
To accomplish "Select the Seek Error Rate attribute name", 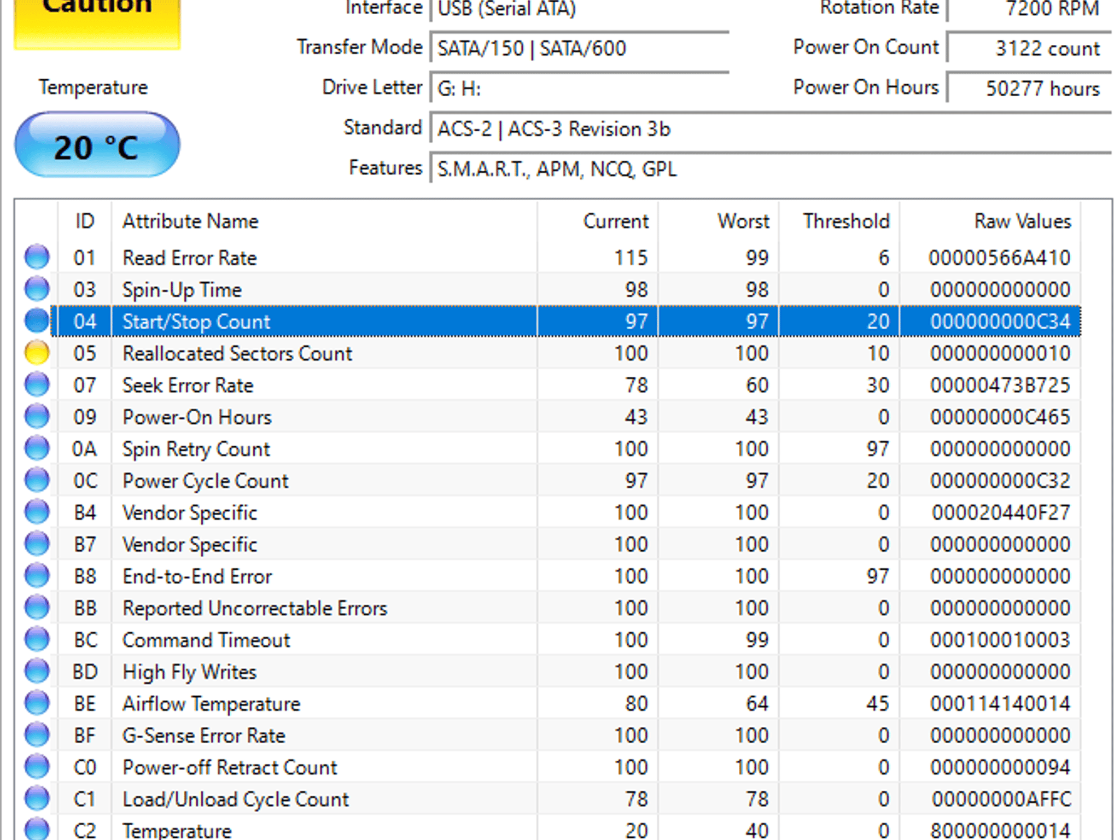I will point(188,385).
